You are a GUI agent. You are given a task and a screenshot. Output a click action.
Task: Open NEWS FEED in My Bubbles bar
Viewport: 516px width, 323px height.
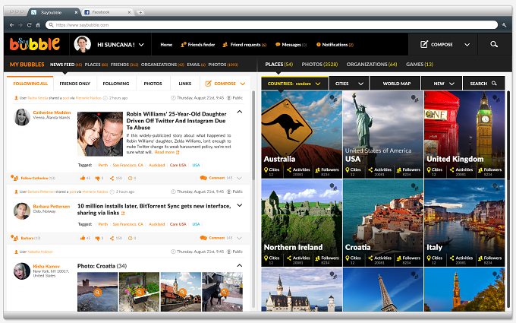pos(66,65)
